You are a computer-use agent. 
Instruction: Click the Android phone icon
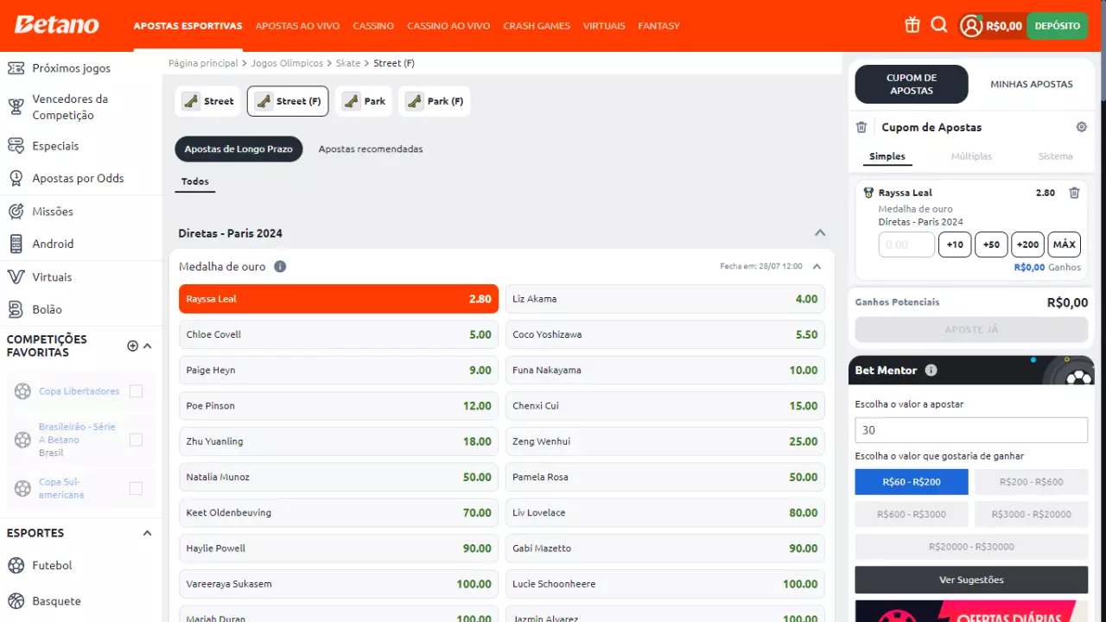point(16,244)
